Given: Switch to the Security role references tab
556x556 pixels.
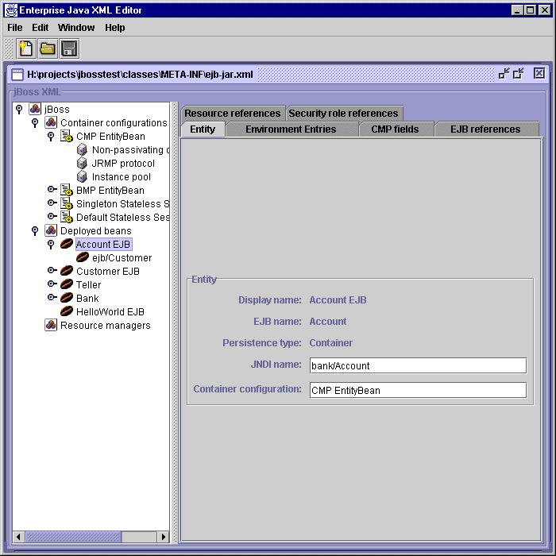Looking at the screenshot, I should click(x=343, y=113).
